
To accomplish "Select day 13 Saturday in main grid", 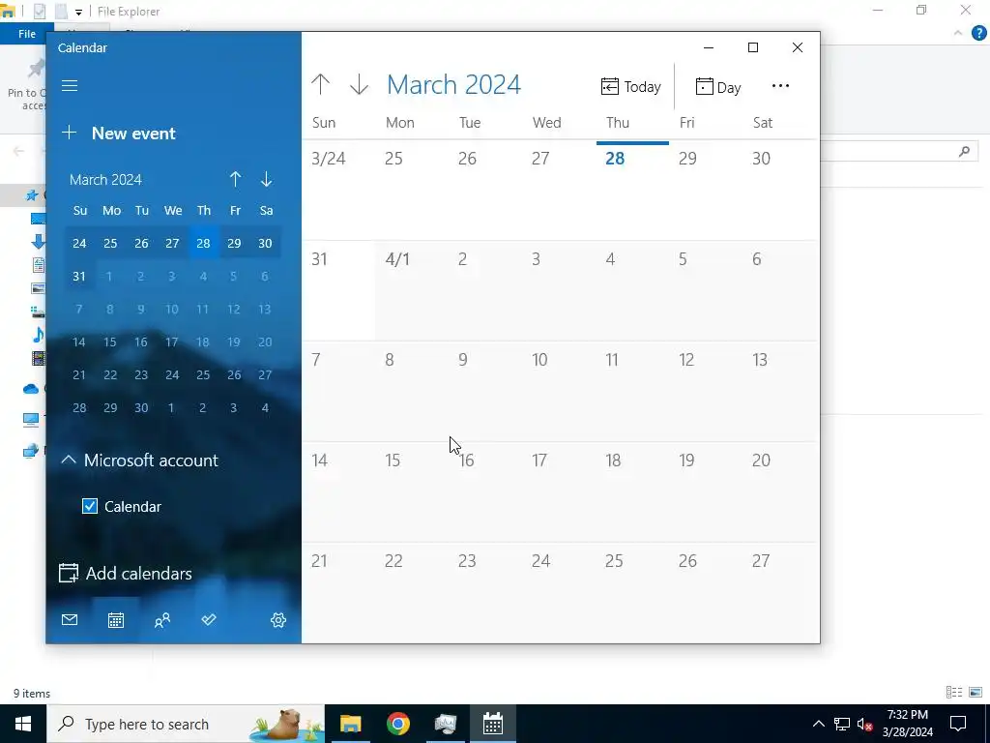I will pyautogui.click(x=780, y=391).
